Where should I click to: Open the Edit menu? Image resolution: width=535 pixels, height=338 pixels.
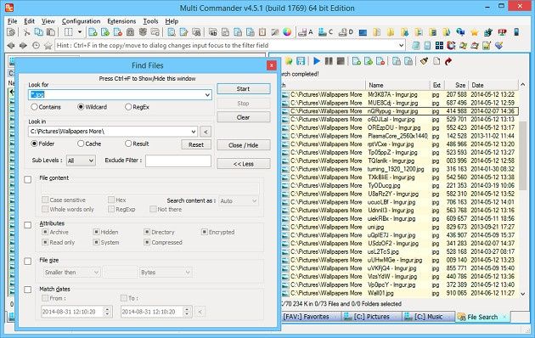point(29,21)
